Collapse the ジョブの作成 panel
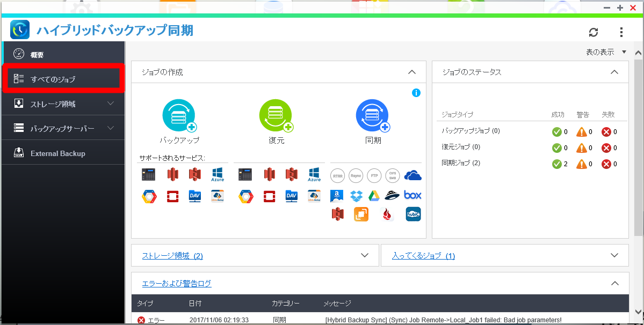 tap(411, 72)
